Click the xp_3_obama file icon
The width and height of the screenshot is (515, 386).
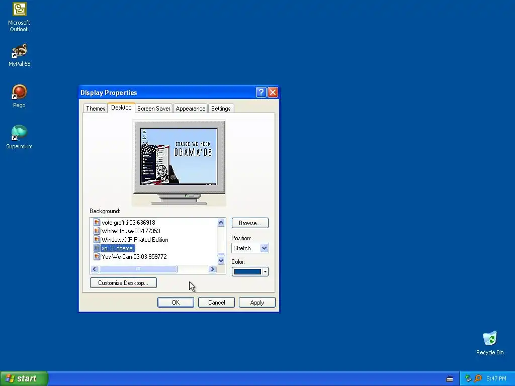[97, 248]
